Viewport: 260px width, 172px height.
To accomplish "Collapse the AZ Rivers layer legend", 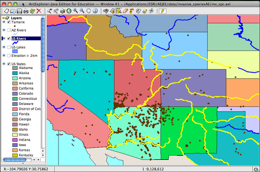I will coord(4,30).
